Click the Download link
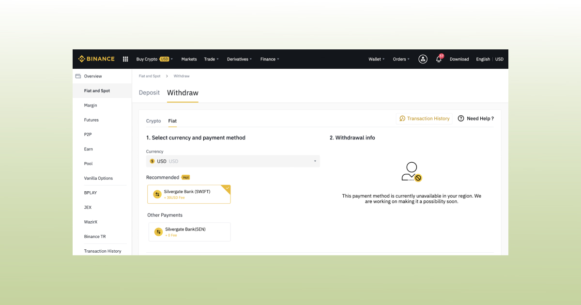This screenshot has height=305, width=581. tap(459, 59)
